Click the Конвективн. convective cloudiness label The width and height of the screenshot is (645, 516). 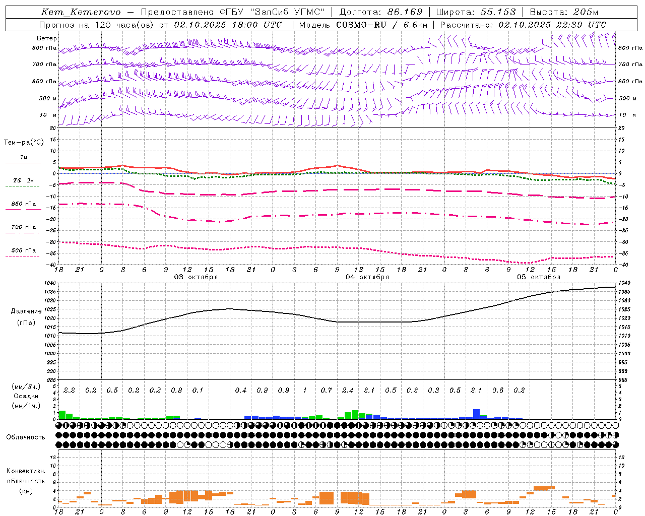tap(26, 471)
